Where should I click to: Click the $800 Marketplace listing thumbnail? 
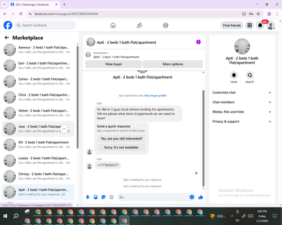pos(88,55)
